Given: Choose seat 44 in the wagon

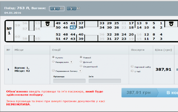Looking at the screenshot, I should click(x=73, y=34).
